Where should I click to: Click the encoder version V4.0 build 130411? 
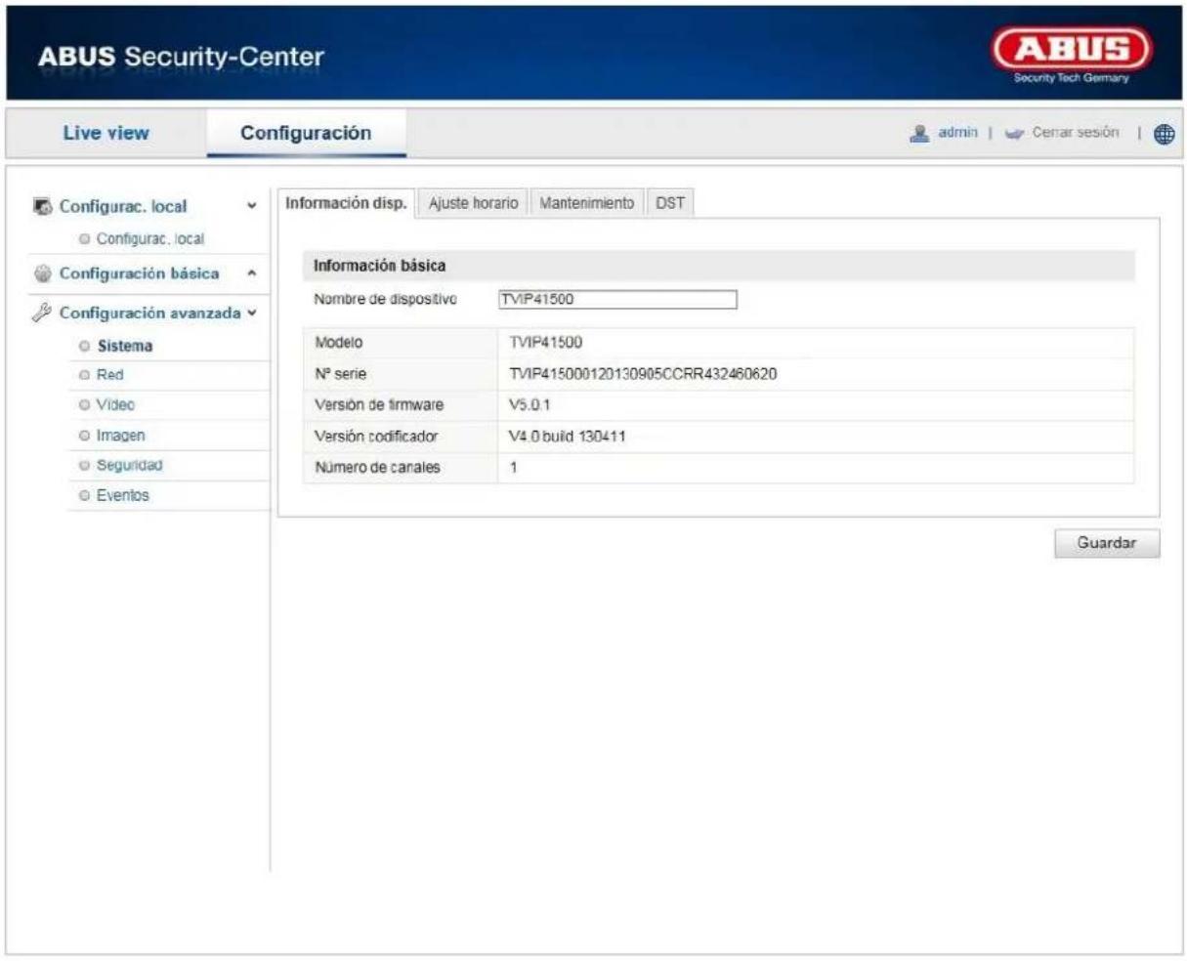[x=568, y=437]
